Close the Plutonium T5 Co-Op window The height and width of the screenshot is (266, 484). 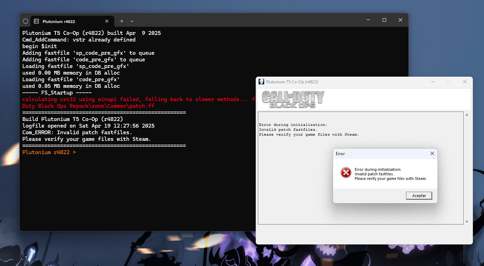[465, 82]
